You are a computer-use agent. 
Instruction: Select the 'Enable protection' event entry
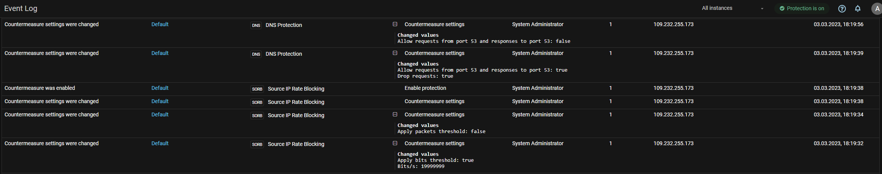[425, 88]
